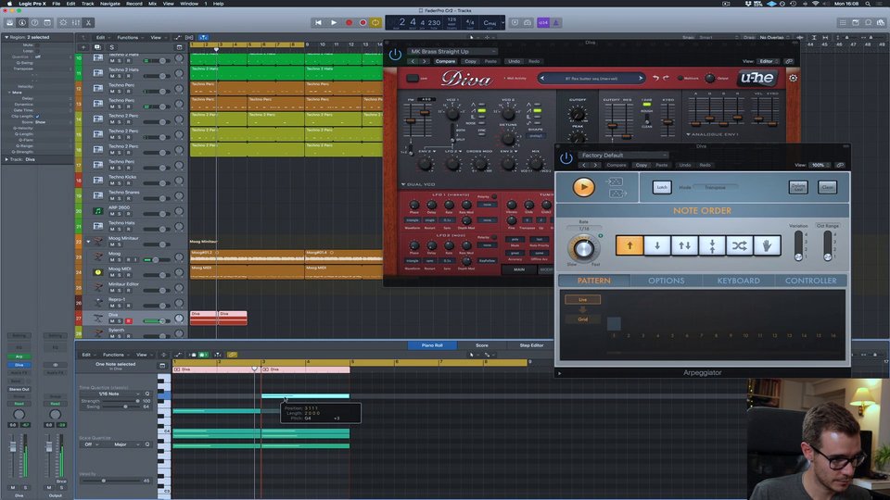The height and width of the screenshot is (500, 890).
Task: Open the Arpeggiator Mode Transpose dropdown
Action: click(715, 187)
